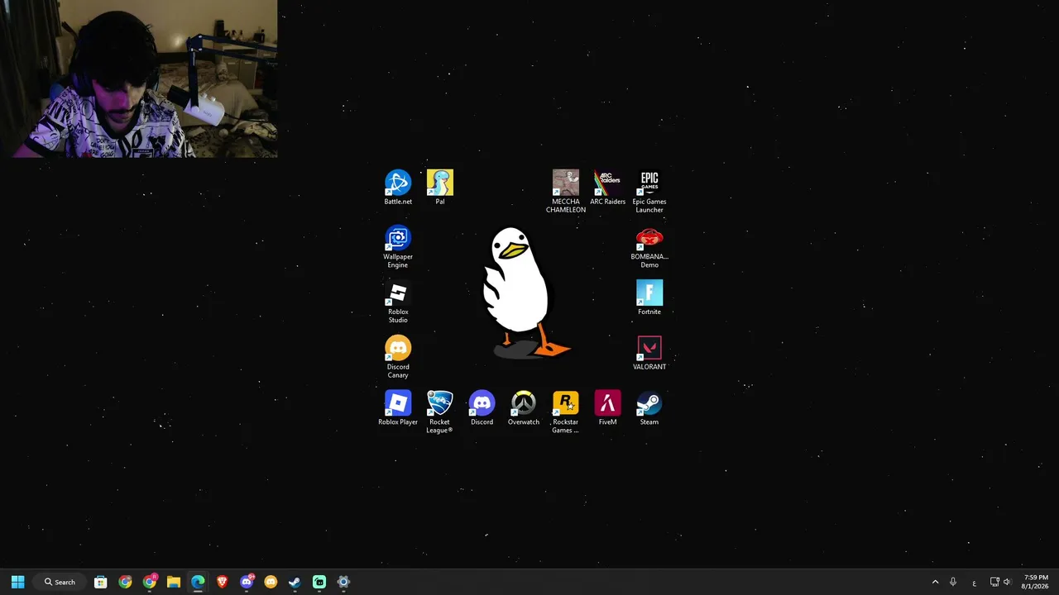The image size is (1059, 595).
Task: Launch the Pal desktop shortcut
Action: pos(440,188)
